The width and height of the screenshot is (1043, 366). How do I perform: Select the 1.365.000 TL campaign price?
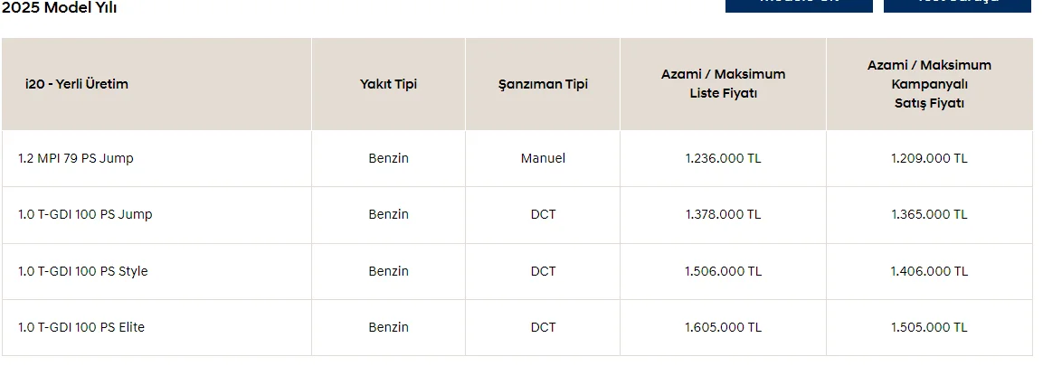click(x=929, y=214)
